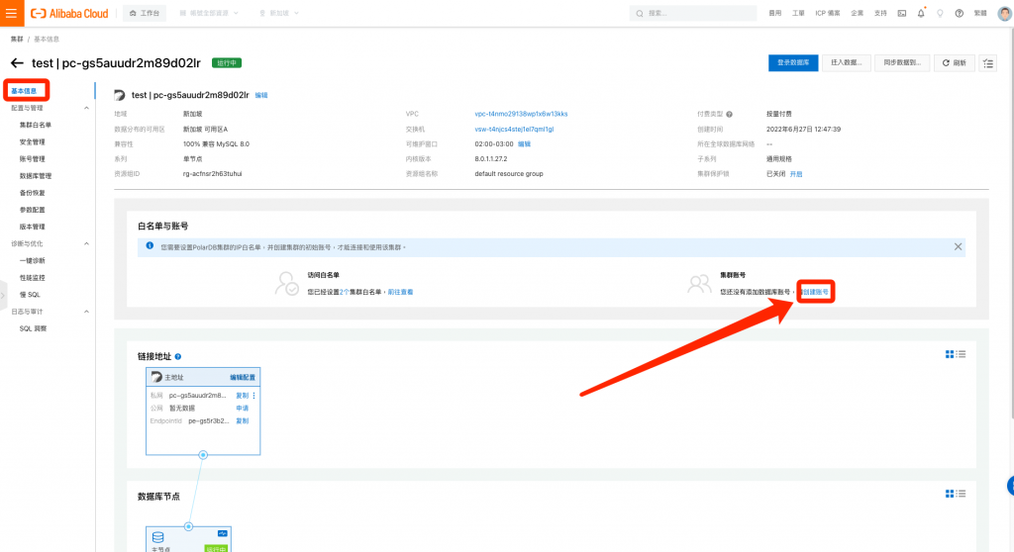Screen dimensions: 1014x552
Task: Open 集群白名单 in the sidebar
Action: [x=35, y=125]
